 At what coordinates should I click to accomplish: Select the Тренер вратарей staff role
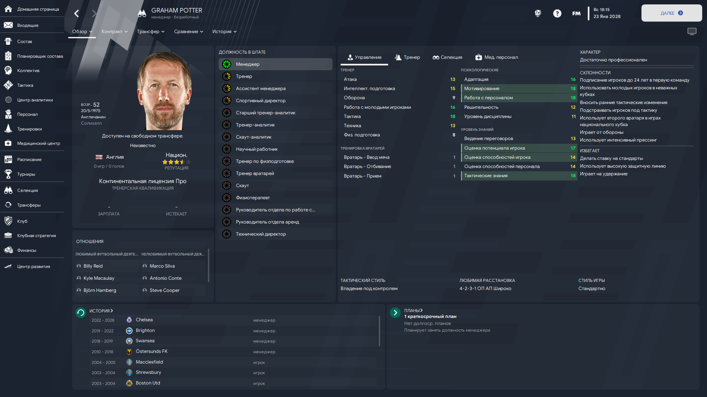click(x=275, y=174)
